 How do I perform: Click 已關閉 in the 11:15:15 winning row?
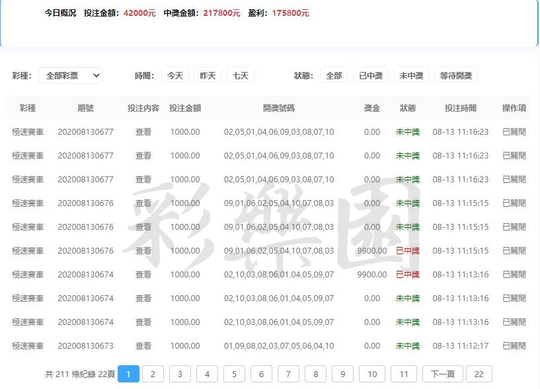(x=514, y=250)
